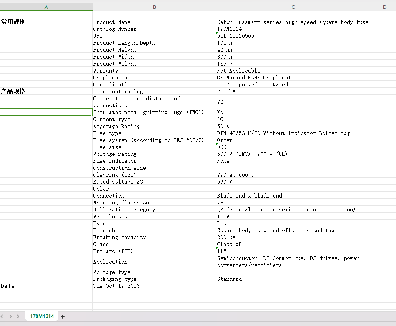Select the 'Eaton Bussmann series high speed' cell
Viewport: 396px width, 326px height.
pyautogui.click(x=293, y=22)
